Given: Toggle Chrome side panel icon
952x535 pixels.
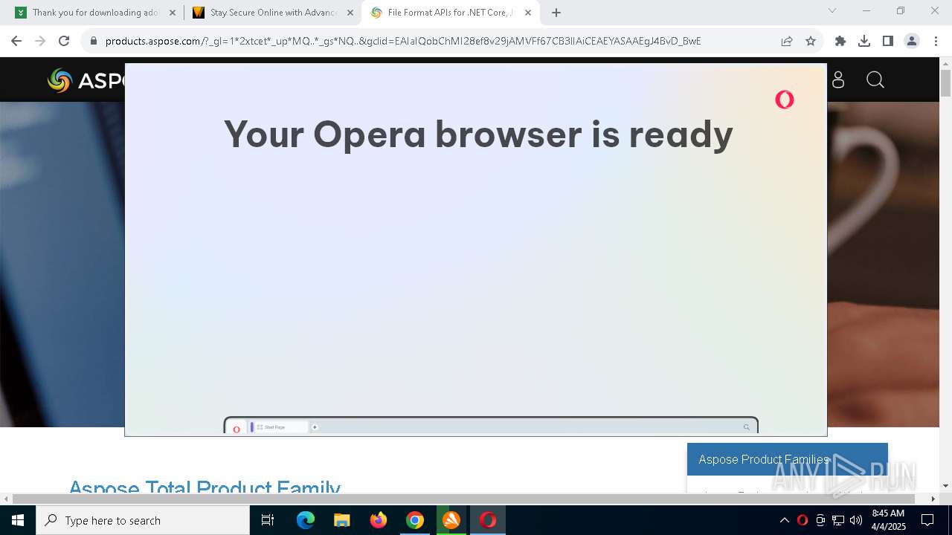Looking at the screenshot, I should [888, 41].
